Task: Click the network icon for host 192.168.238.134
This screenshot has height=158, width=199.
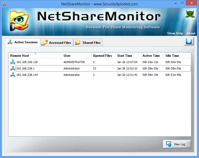Action: (13, 75)
